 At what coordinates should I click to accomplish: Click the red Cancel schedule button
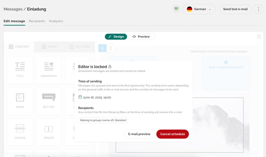(x=172, y=134)
